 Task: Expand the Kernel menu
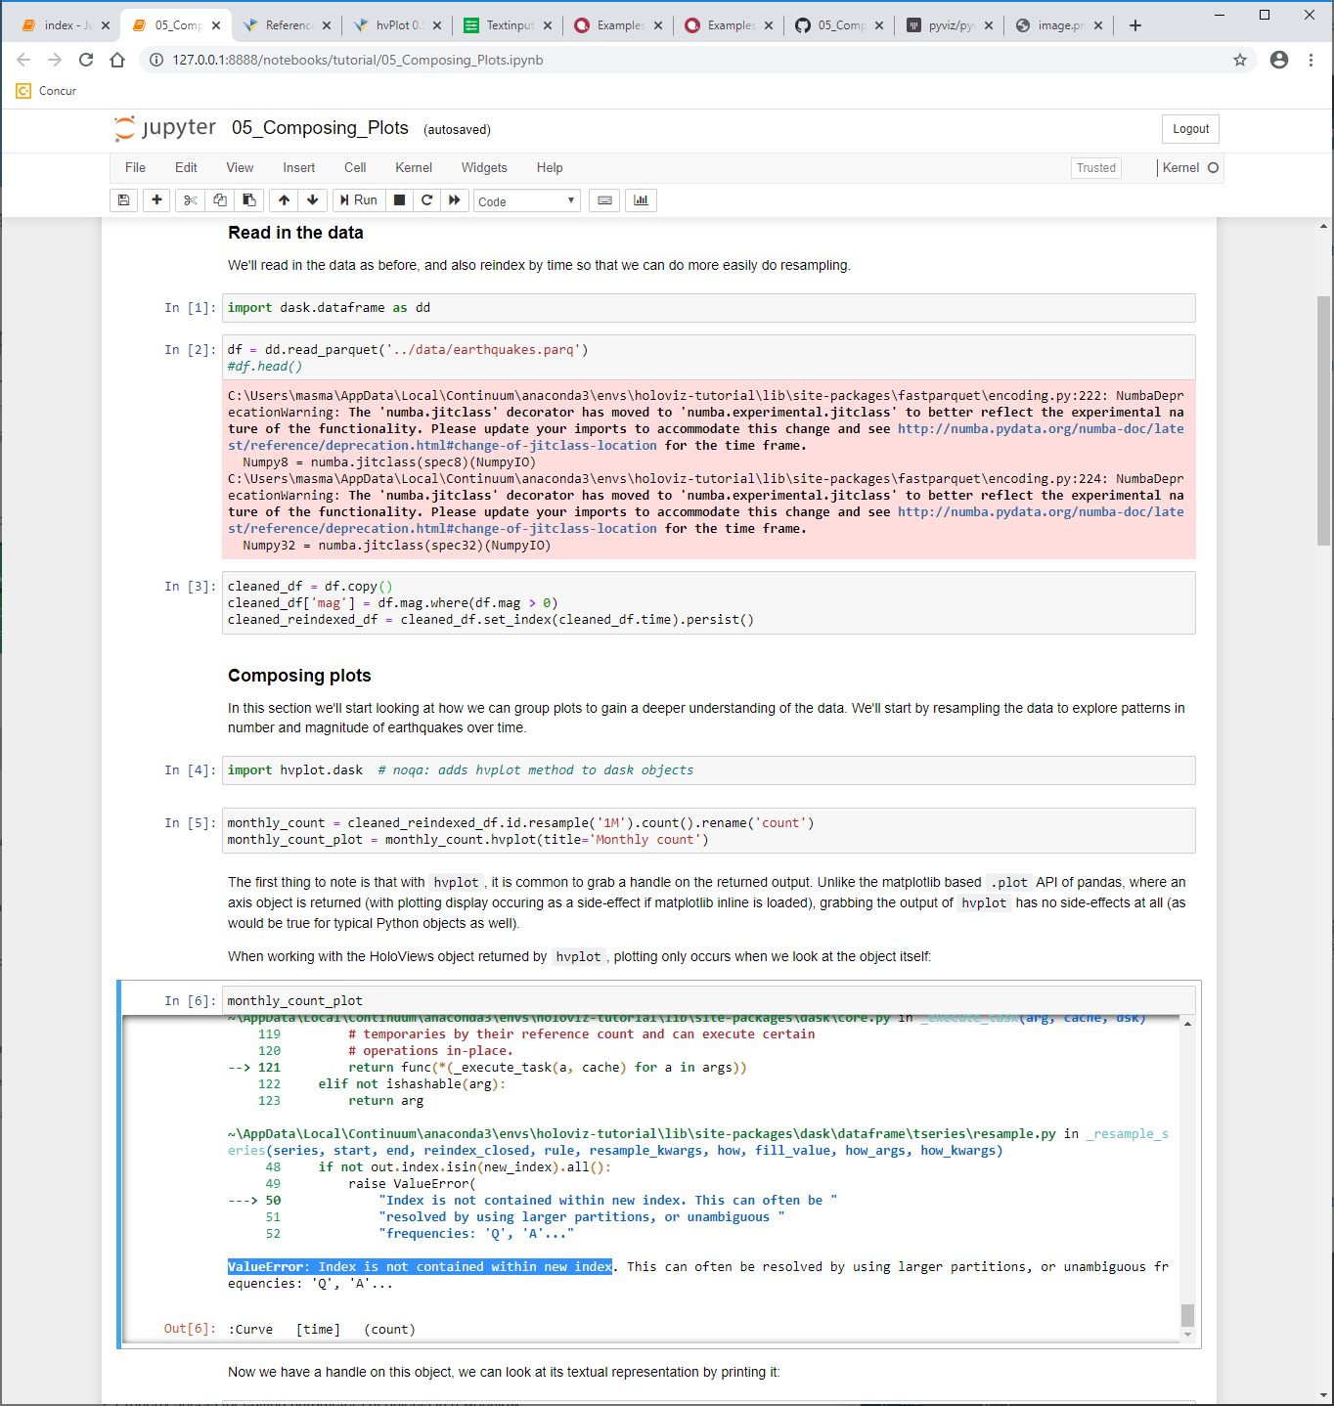click(x=413, y=167)
